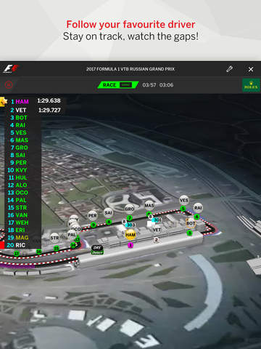The width and height of the screenshot is (261, 349).
Task: Choose 10 KVY from driver list
Action: pyautogui.click(x=17, y=170)
